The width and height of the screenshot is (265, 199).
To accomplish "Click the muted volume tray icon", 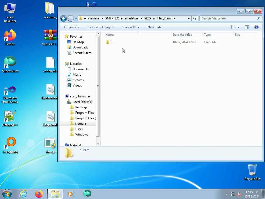I will click(239, 194).
